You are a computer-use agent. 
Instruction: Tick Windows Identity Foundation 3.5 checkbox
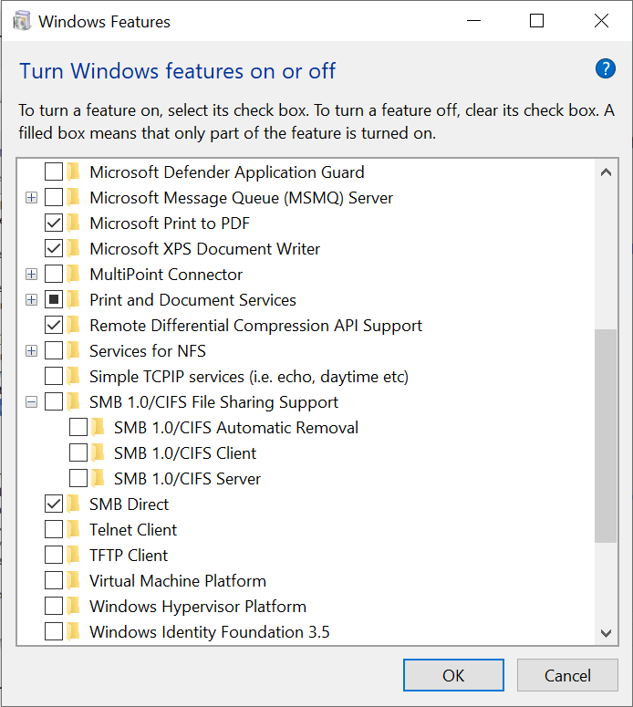pos(54,631)
